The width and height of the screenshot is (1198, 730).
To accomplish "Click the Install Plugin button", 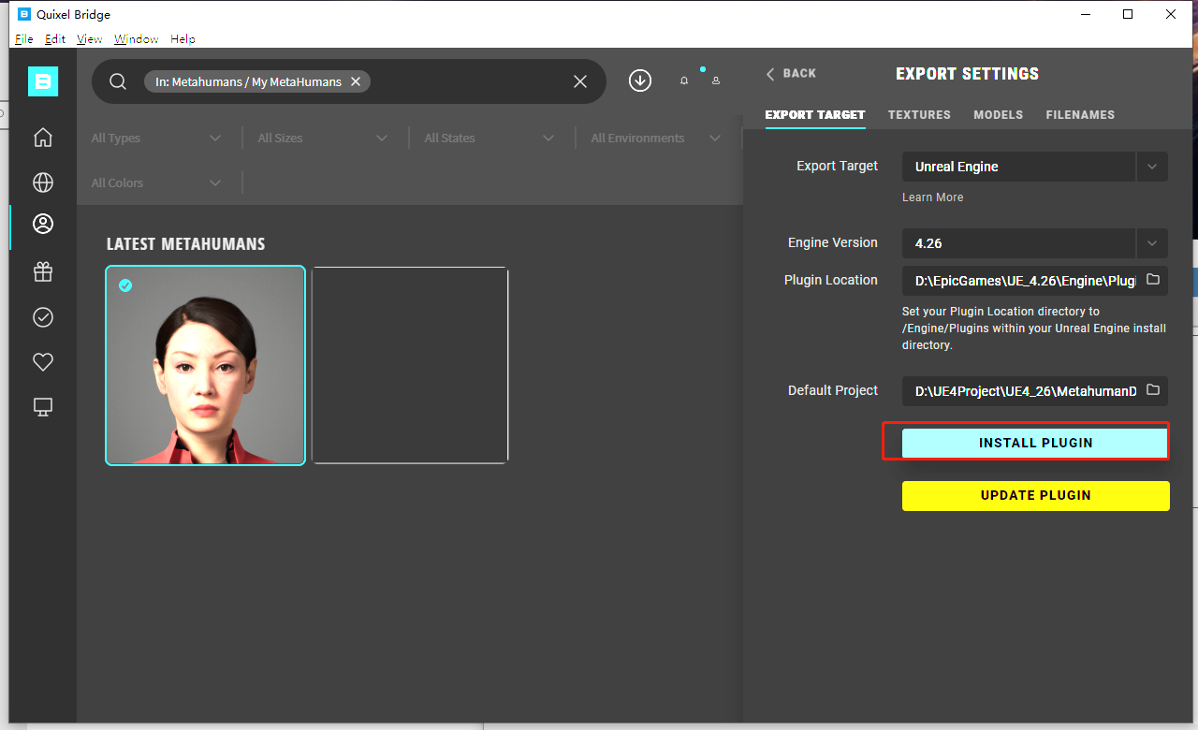I will pyautogui.click(x=1035, y=443).
